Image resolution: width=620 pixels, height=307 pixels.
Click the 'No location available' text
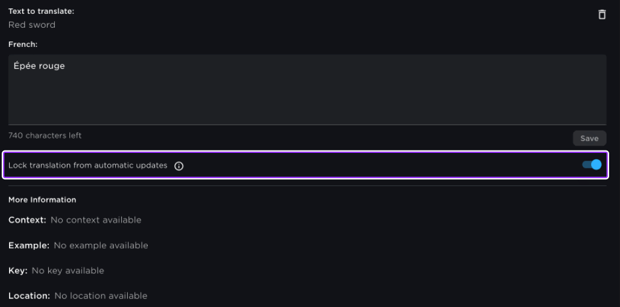(x=101, y=296)
